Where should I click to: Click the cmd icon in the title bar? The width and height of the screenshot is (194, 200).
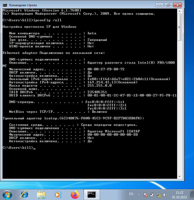(5, 5)
